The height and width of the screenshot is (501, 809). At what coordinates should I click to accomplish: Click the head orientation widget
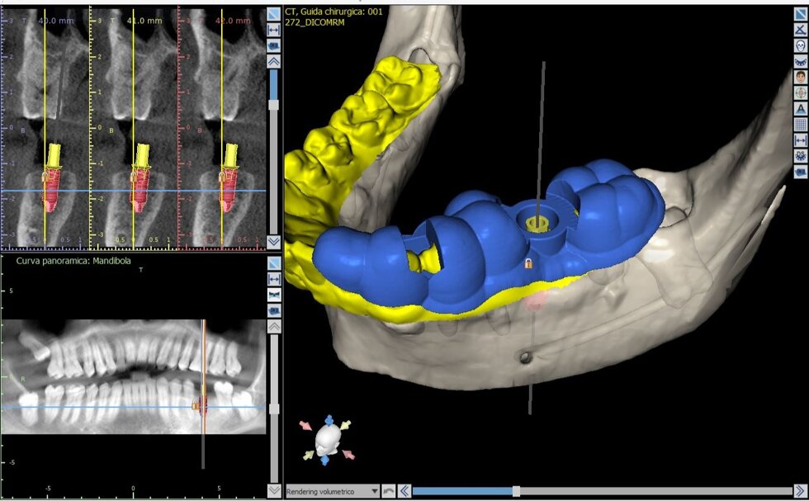[329, 438]
